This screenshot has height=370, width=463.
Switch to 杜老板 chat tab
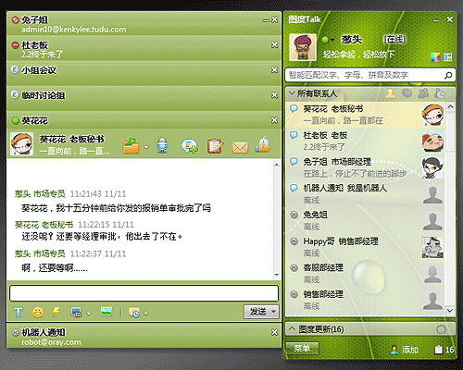coord(144,49)
